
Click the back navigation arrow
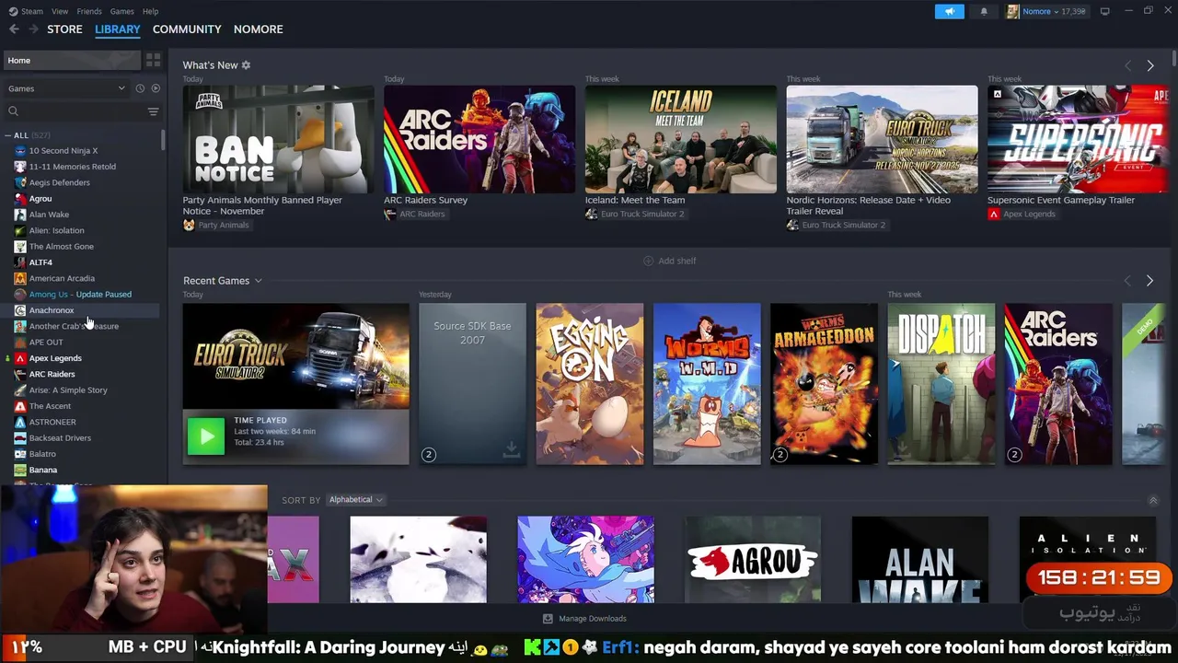point(14,29)
